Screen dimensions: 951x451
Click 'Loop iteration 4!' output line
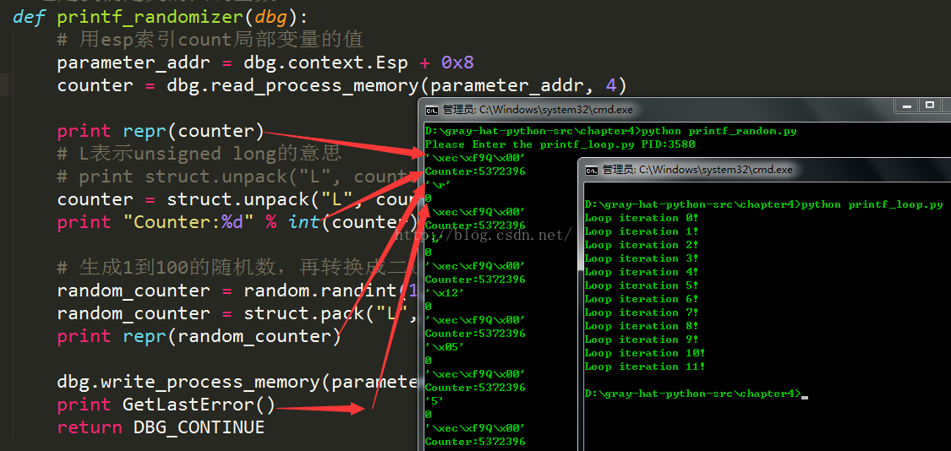pos(641,272)
